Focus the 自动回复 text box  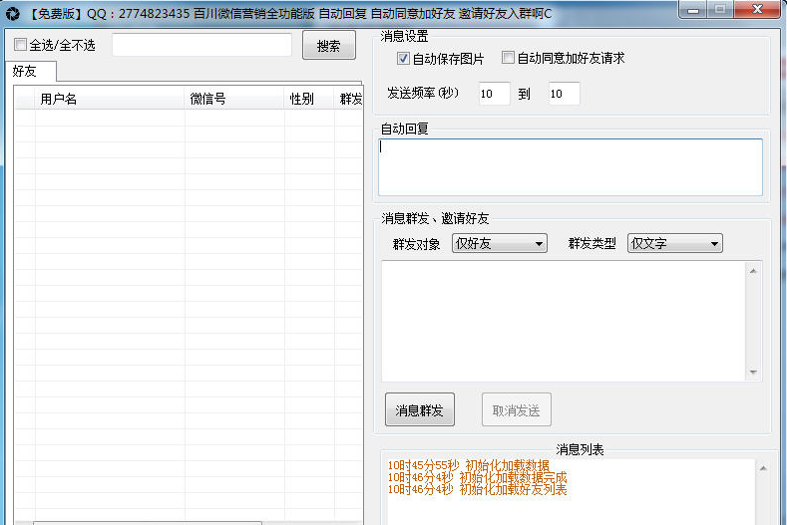point(571,167)
